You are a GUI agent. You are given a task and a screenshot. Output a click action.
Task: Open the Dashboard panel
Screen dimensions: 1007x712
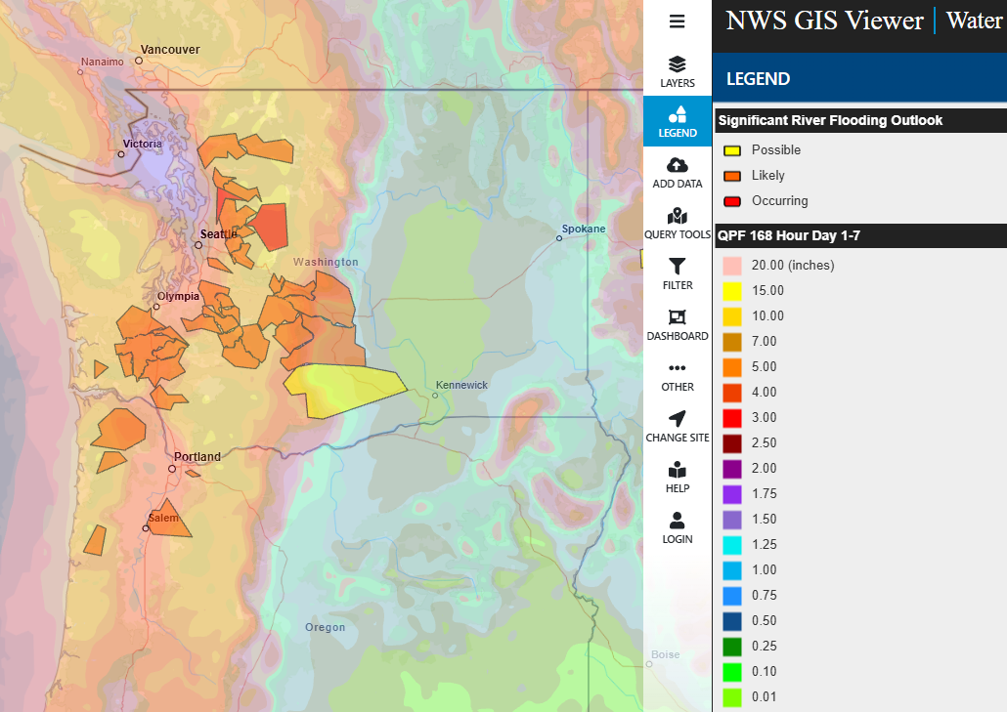click(x=677, y=325)
